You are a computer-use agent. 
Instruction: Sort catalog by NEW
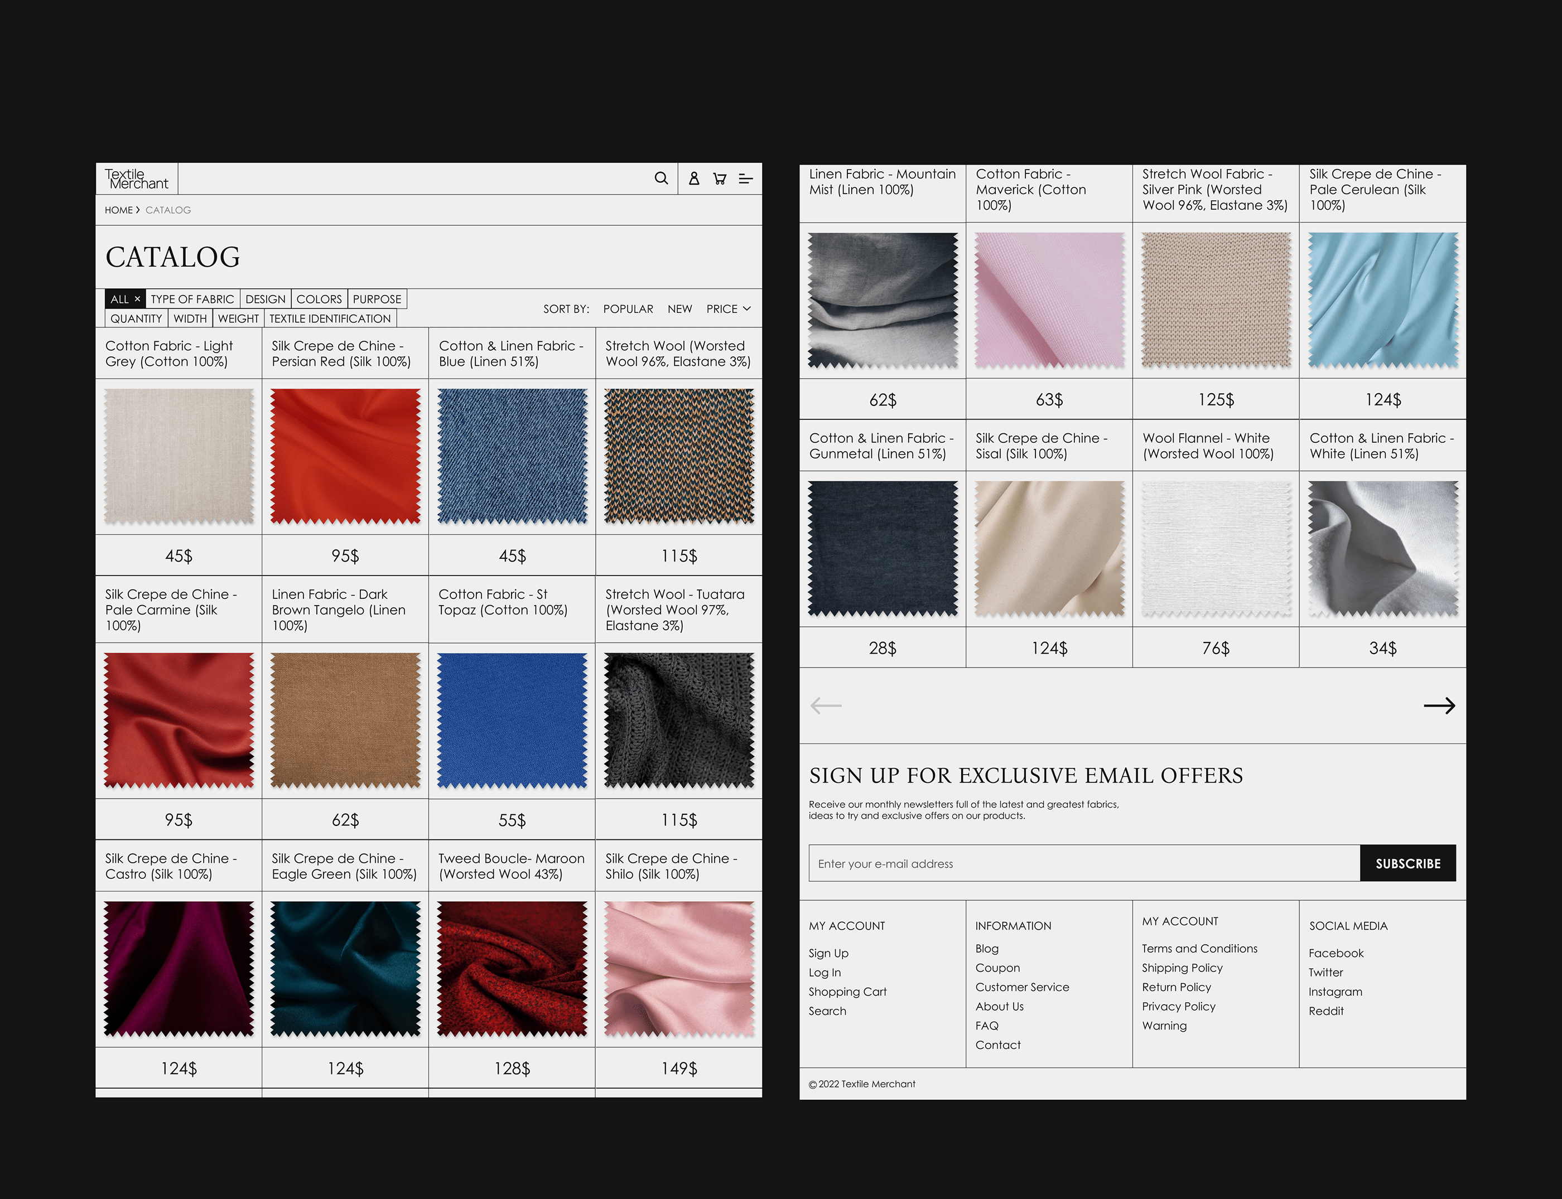(679, 309)
